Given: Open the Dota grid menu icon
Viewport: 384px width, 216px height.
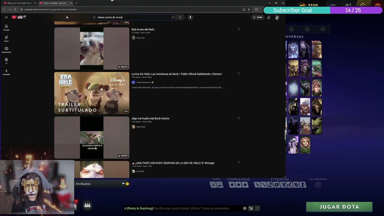Looking at the screenshot, I should pos(87,205).
